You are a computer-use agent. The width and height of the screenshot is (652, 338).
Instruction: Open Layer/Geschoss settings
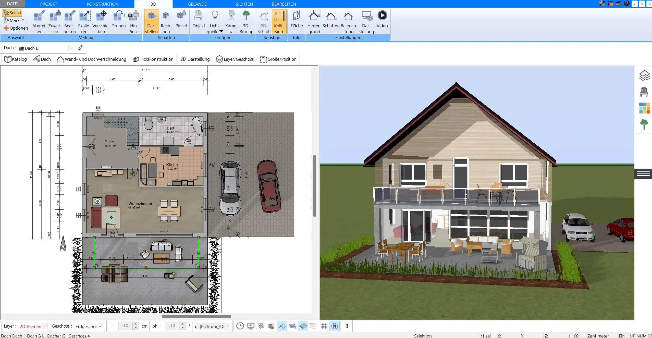point(235,59)
